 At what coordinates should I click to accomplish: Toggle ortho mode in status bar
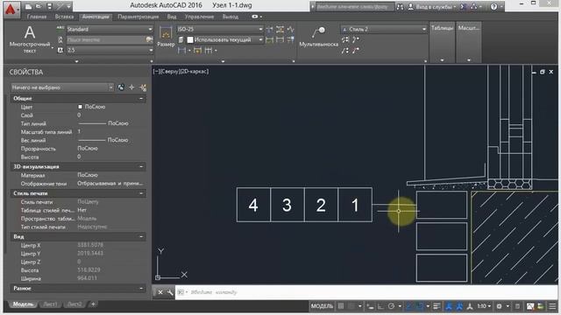point(380,306)
